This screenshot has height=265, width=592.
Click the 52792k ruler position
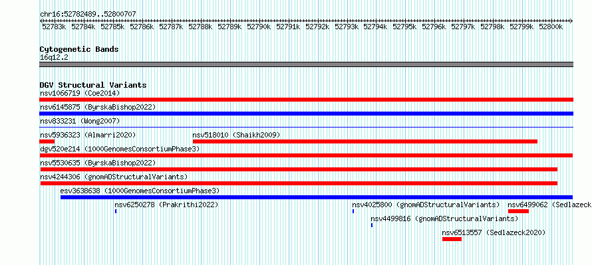pyautogui.click(x=317, y=27)
